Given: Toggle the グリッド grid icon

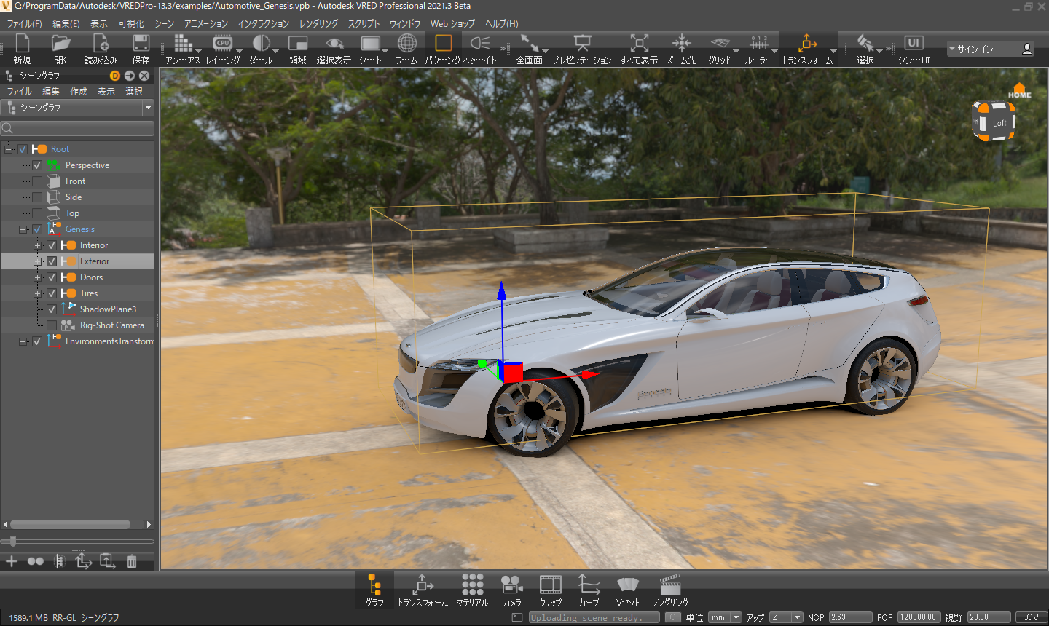Looking at the screenshot, I should [720, 49].
